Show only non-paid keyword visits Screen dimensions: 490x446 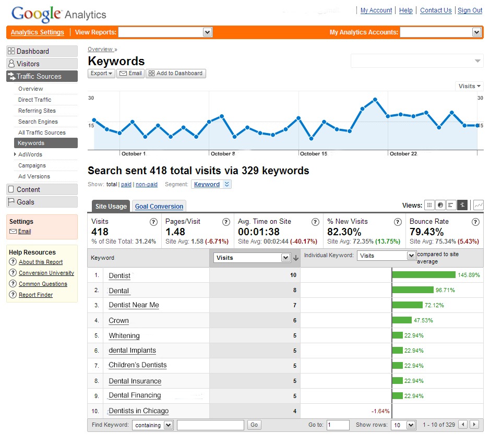click(146, 185)
